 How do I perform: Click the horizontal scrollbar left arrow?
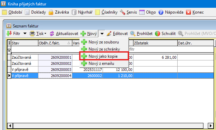click(x=10, y=126)
